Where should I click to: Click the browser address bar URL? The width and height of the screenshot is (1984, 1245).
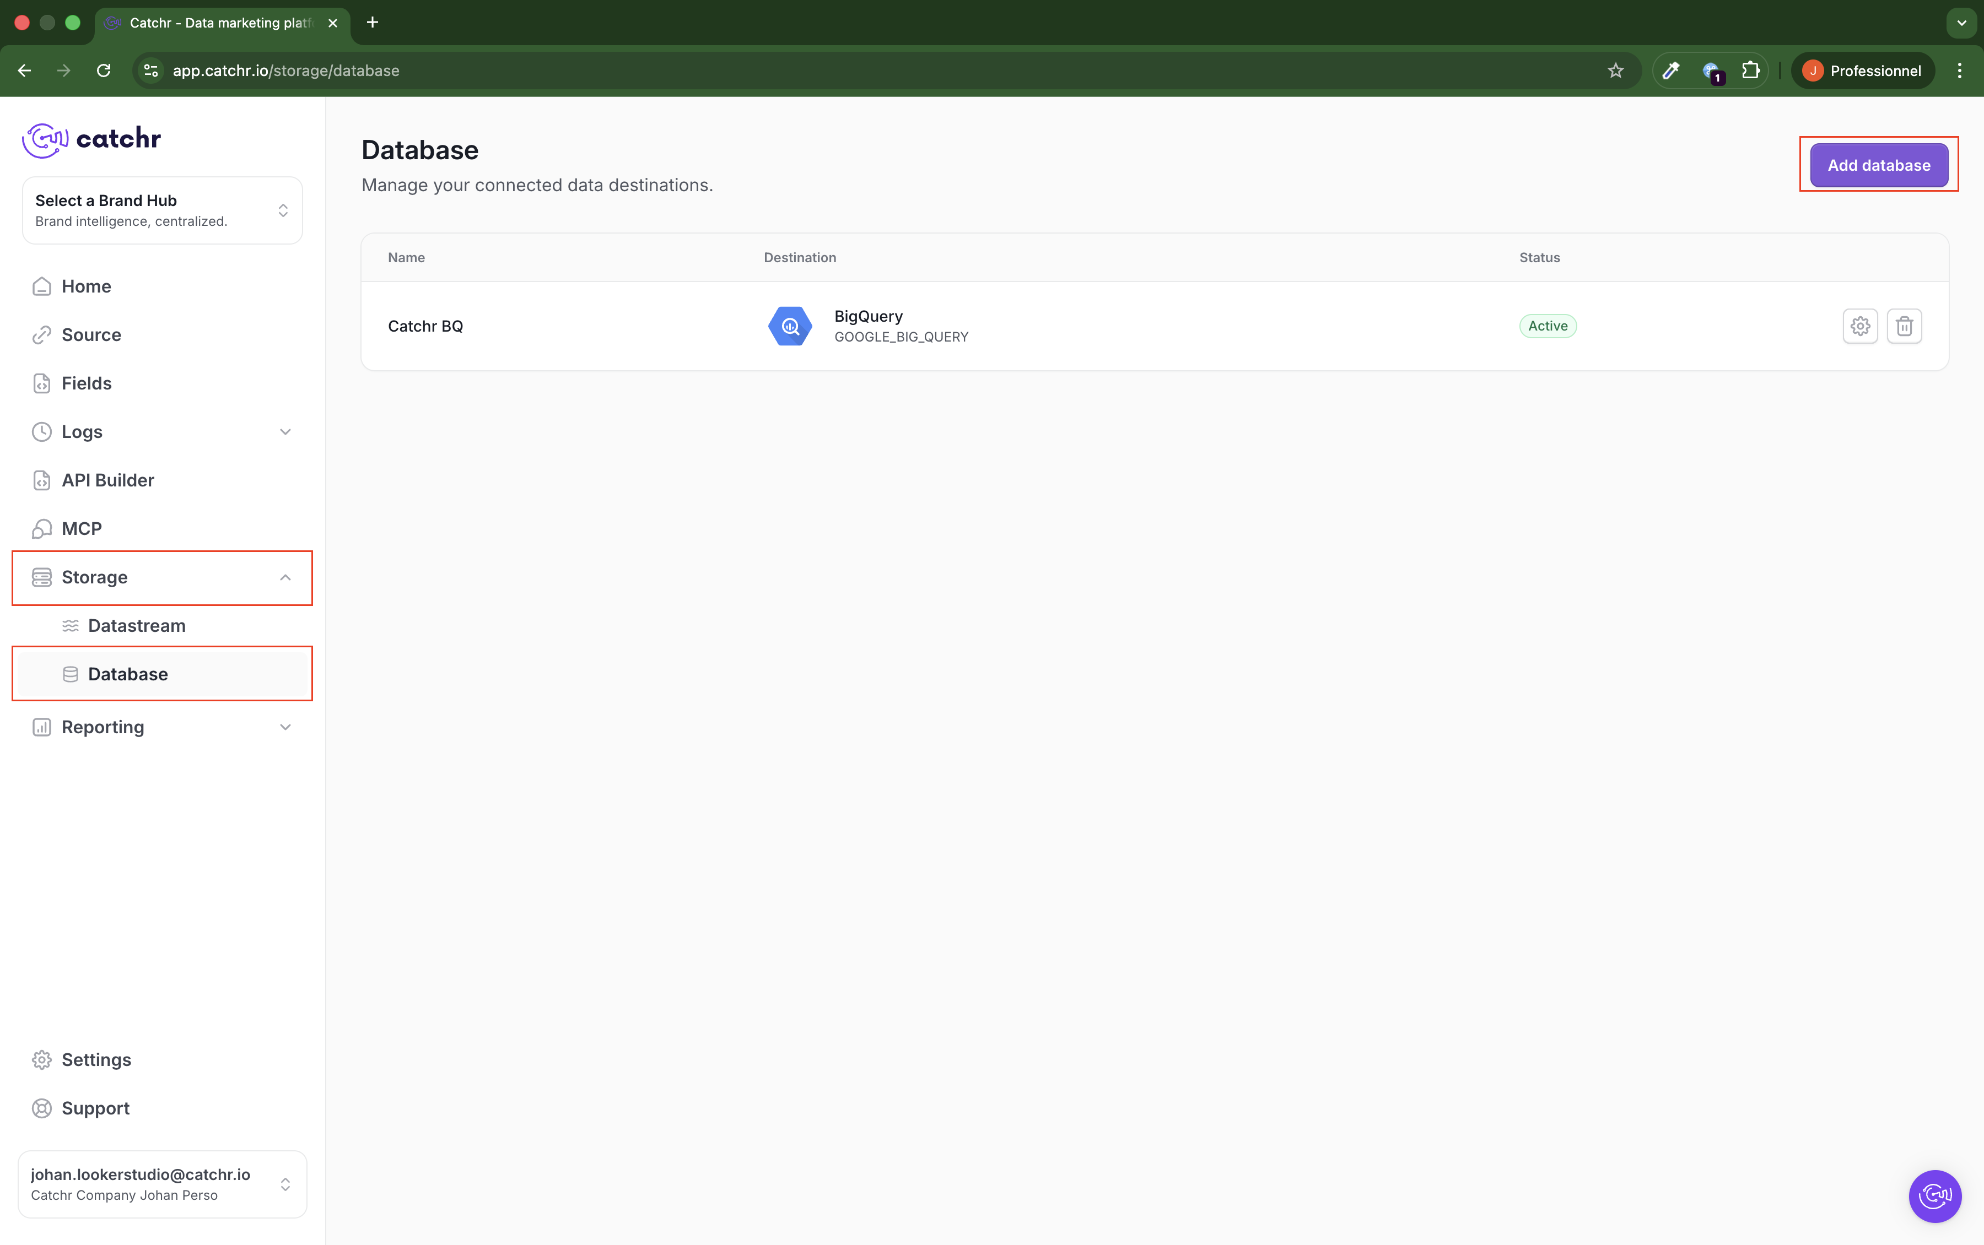pyautogui.click(x=285, y=71)
